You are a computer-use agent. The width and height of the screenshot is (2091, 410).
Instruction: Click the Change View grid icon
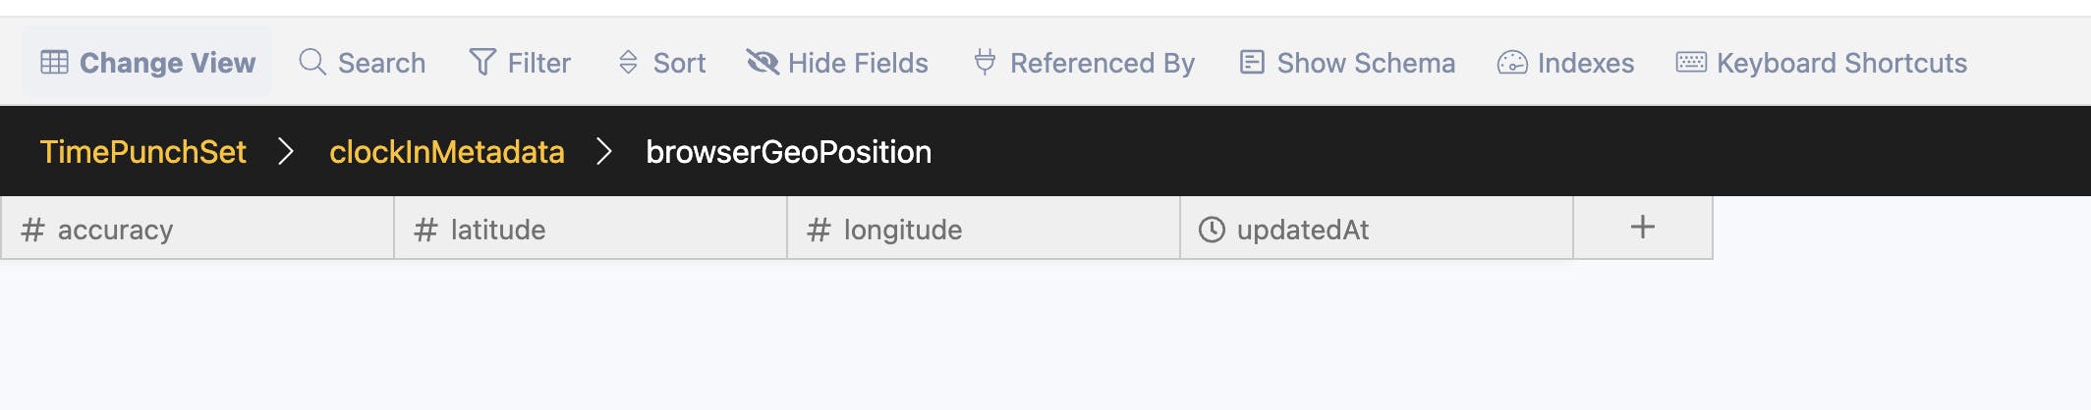pyautogui.click(x=54, y=63)
